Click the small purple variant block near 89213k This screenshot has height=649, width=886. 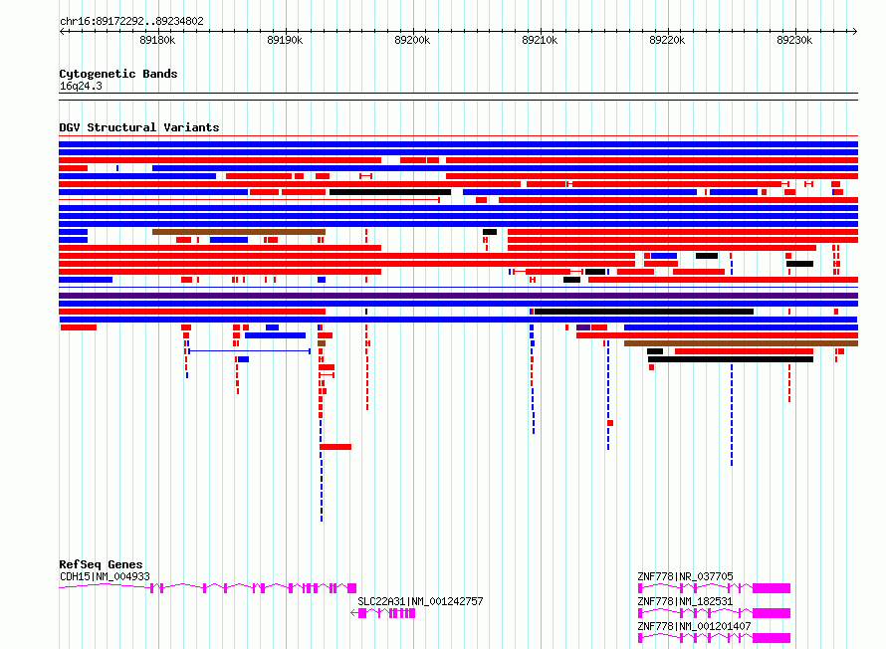pyautogui.click(x=583, y=327)
